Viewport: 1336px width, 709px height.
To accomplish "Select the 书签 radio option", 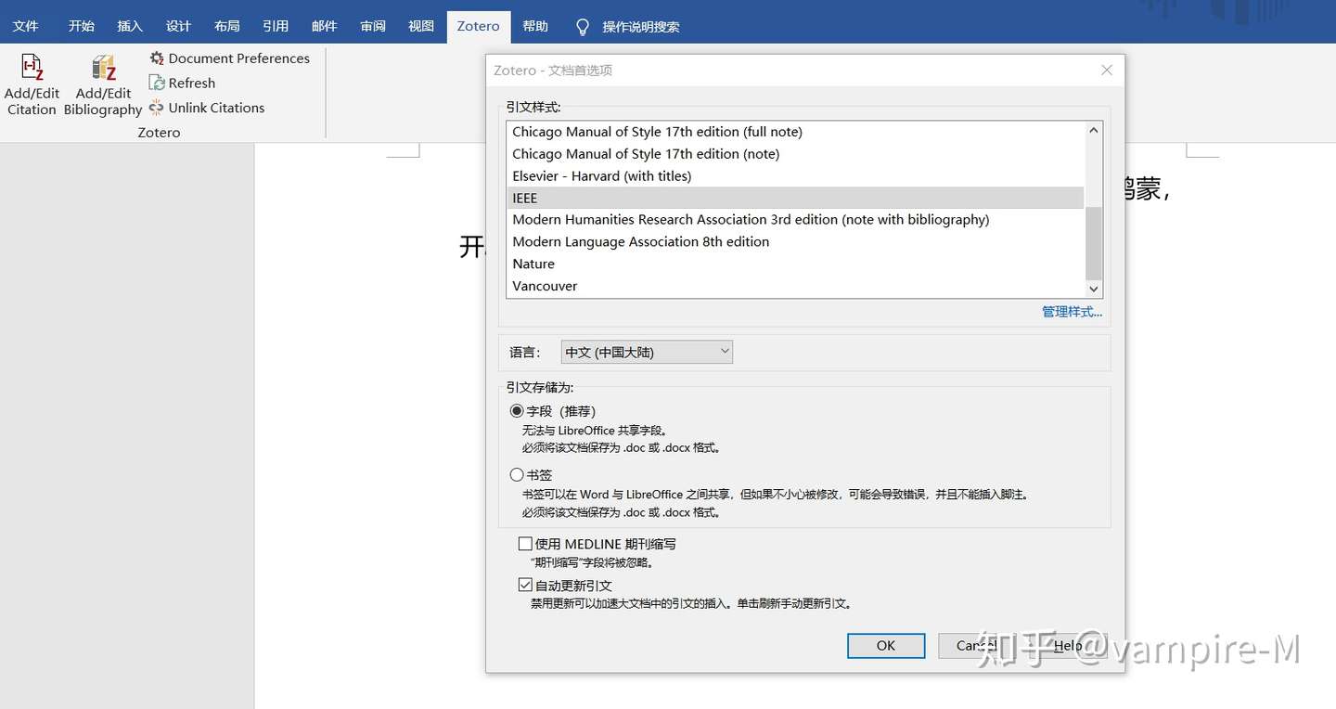I will click(517, 474).
